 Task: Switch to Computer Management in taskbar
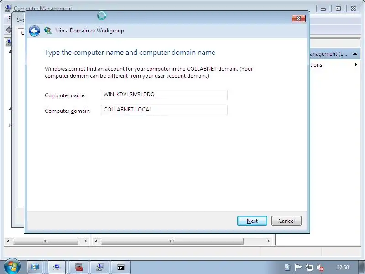[x=99, y=267]
